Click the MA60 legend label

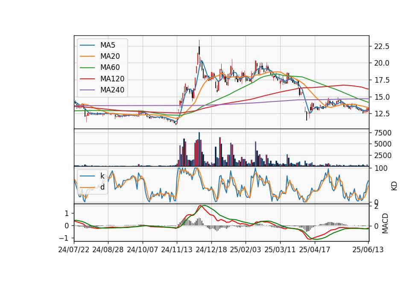110,68
